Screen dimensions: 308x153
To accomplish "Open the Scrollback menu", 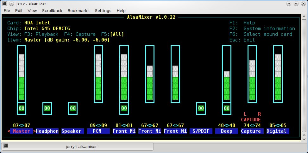I will (52, 10).
